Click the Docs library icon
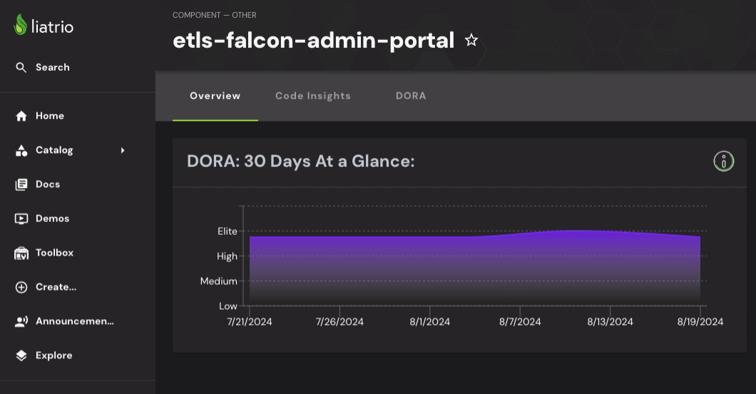The height and width of the screenshot is (394, 756). point(21,185)
